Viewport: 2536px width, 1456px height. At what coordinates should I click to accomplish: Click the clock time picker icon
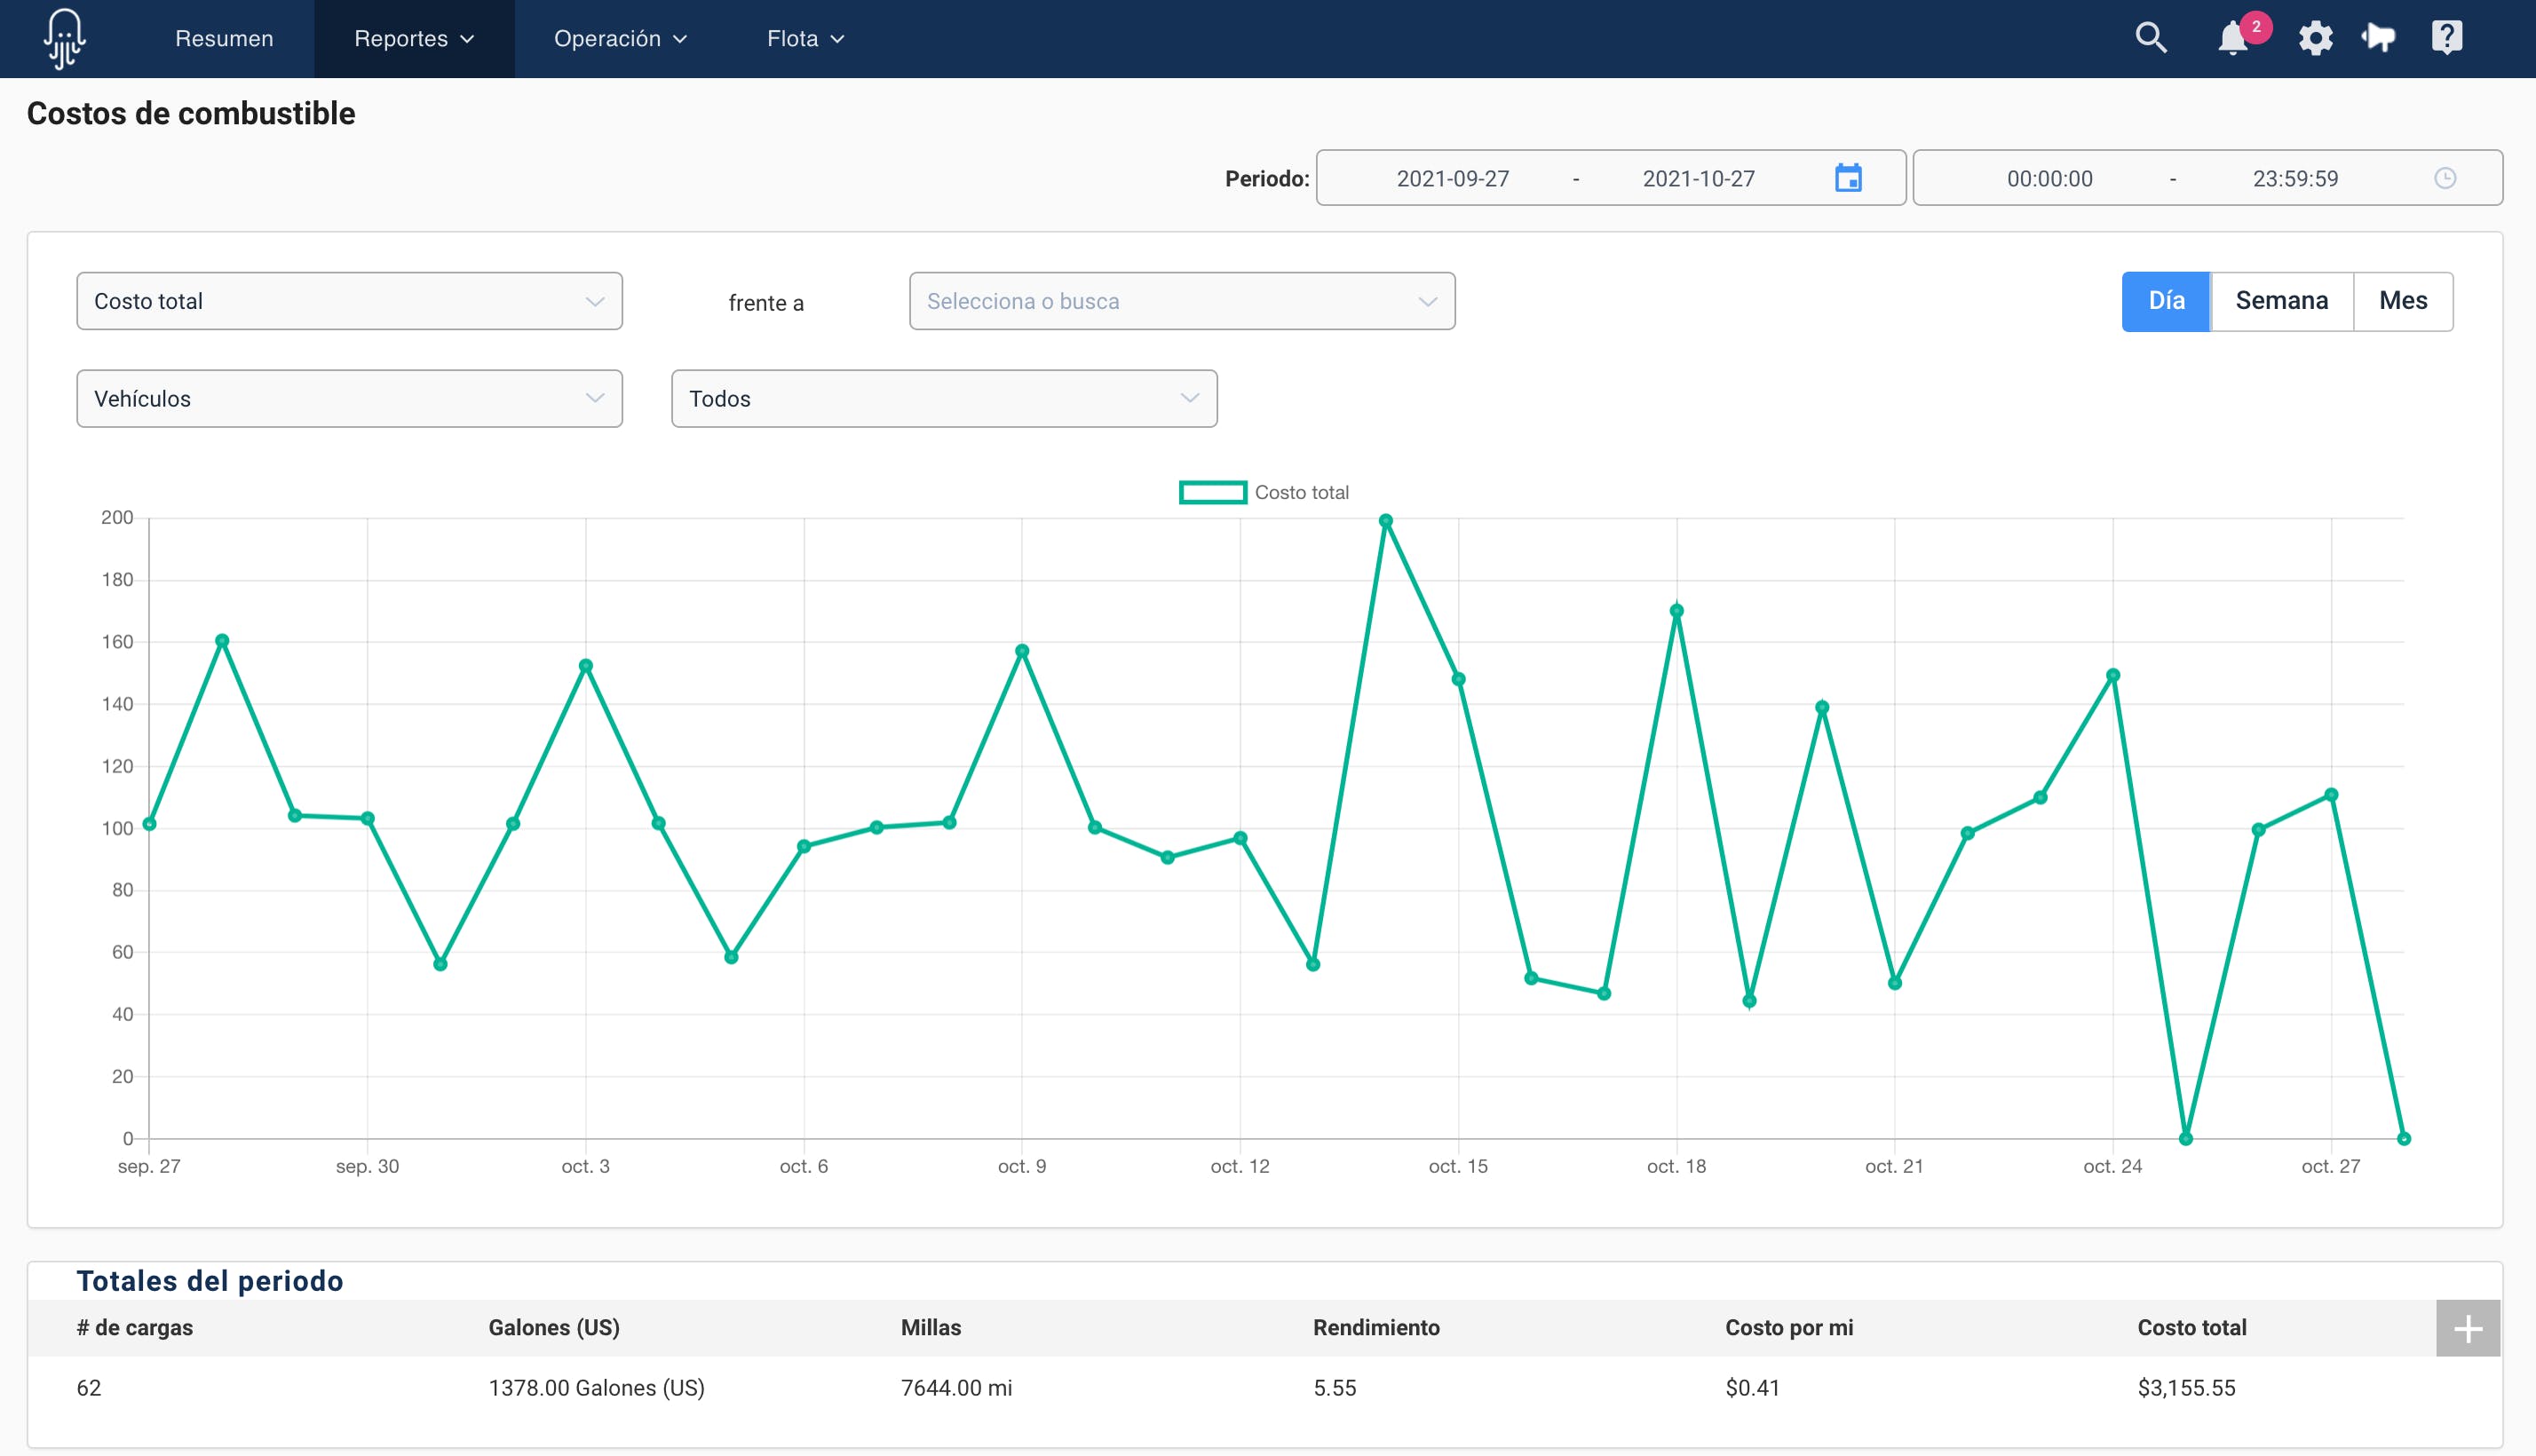tap(2445, 178)
